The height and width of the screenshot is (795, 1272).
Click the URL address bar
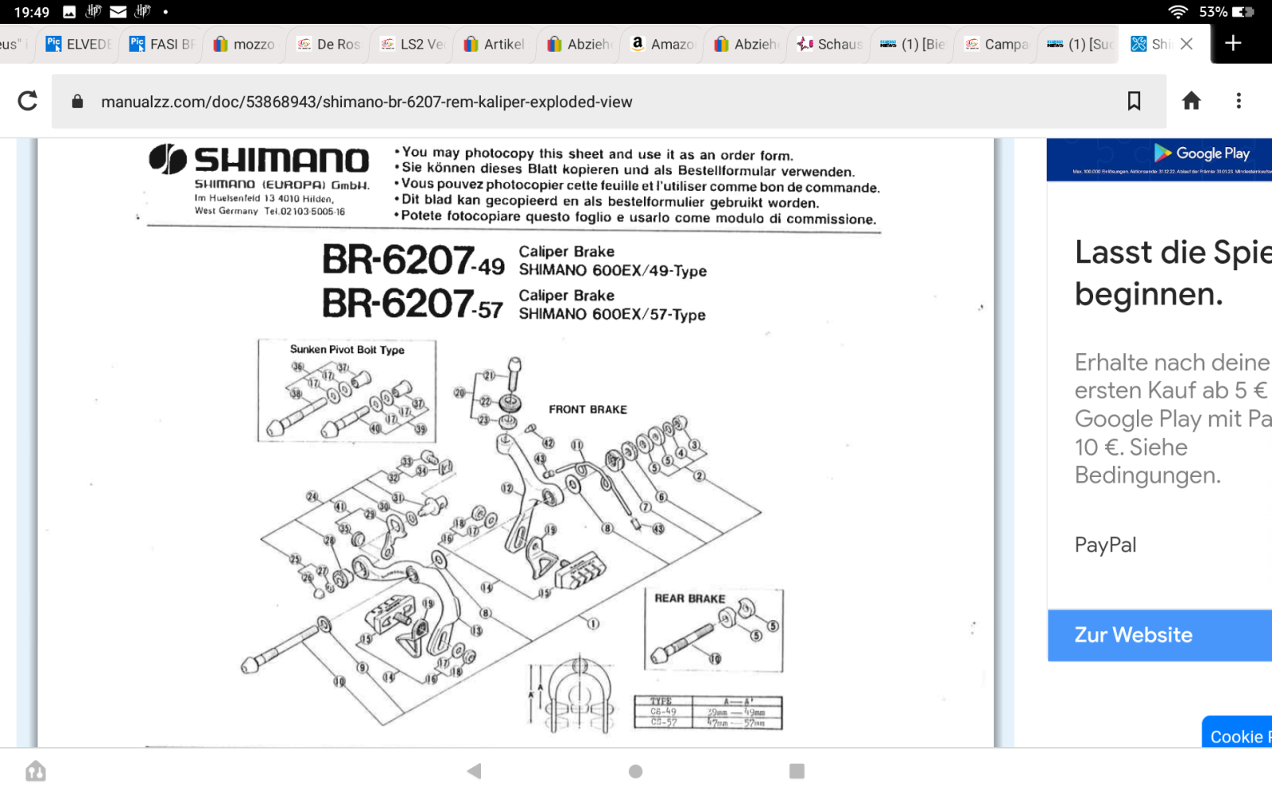click(556, 102)
